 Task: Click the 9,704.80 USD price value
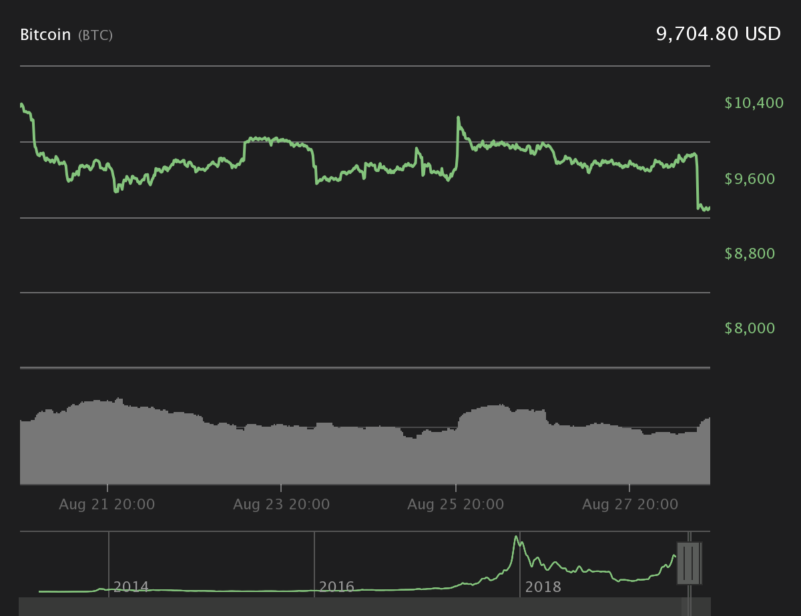[718, 34]
